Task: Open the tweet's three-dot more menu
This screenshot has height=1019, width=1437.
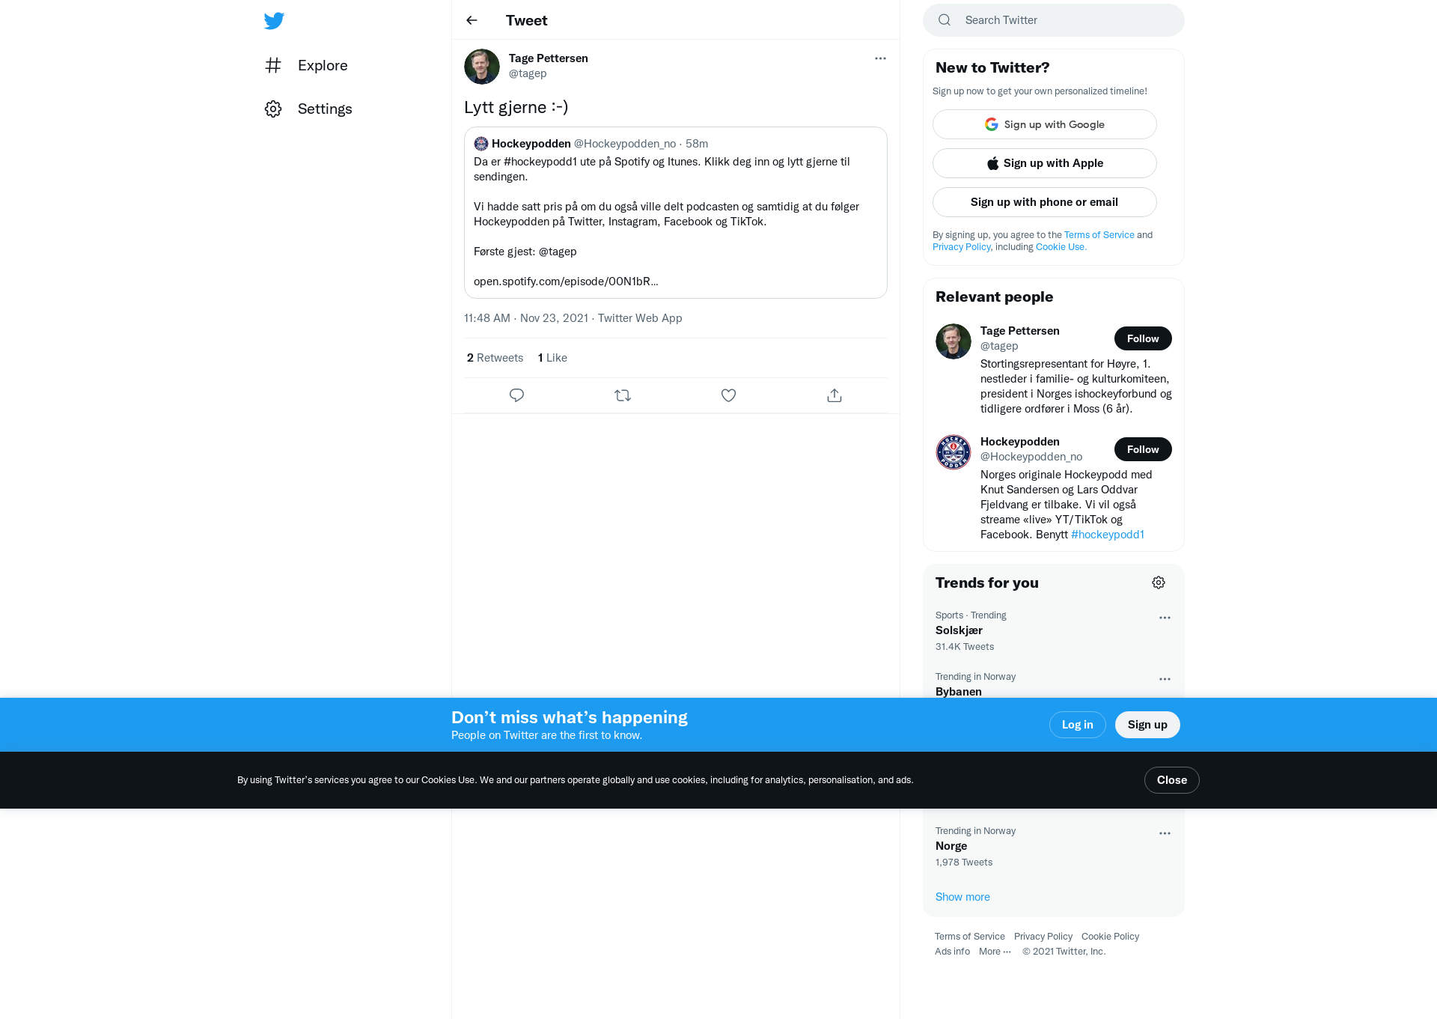Action: tap(880, 58)
